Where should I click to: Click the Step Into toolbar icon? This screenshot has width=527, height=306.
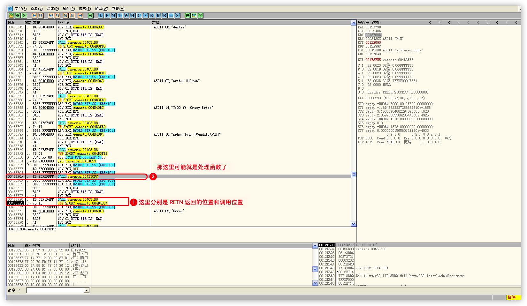pyautogui.click(x=51, y=15)
